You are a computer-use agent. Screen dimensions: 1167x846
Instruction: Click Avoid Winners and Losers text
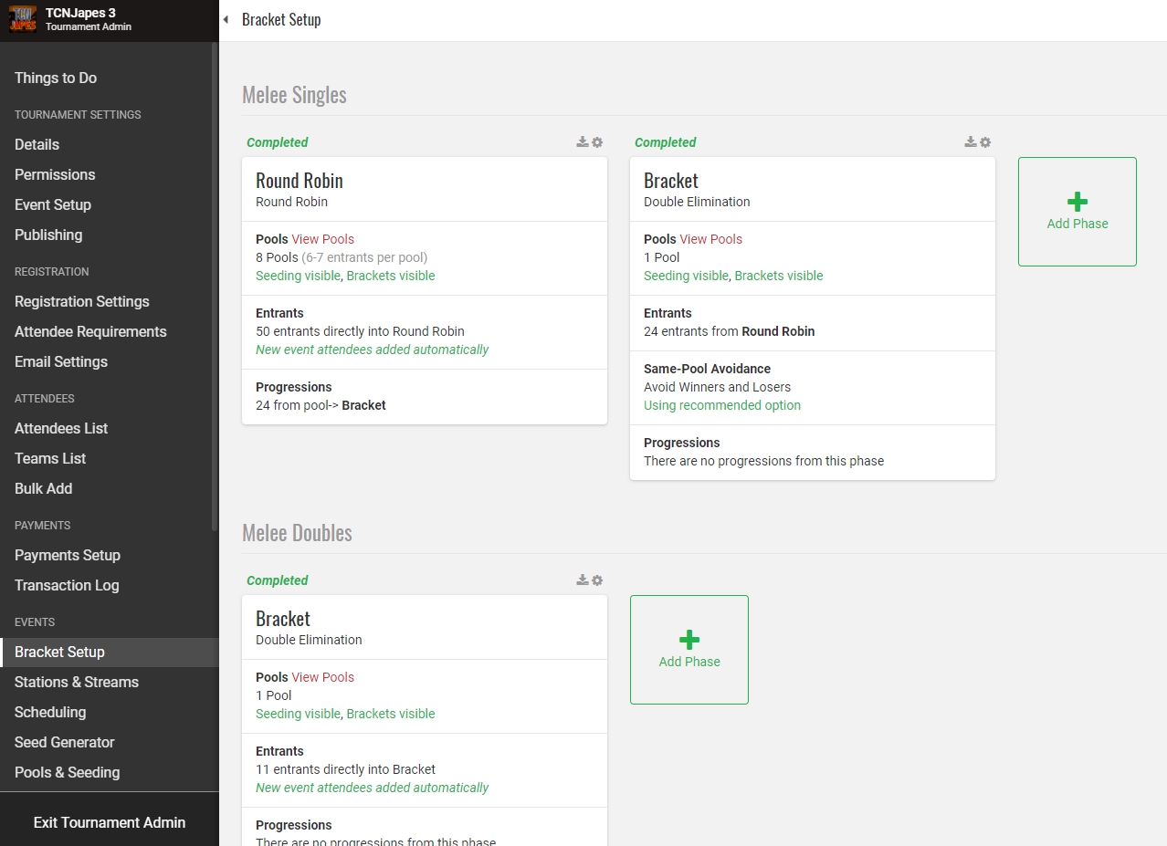tap(718, 387)
